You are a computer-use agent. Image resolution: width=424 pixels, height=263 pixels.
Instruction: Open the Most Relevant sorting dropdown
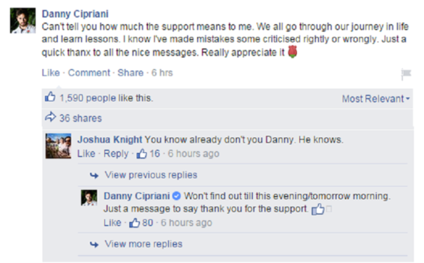[376, 99]
